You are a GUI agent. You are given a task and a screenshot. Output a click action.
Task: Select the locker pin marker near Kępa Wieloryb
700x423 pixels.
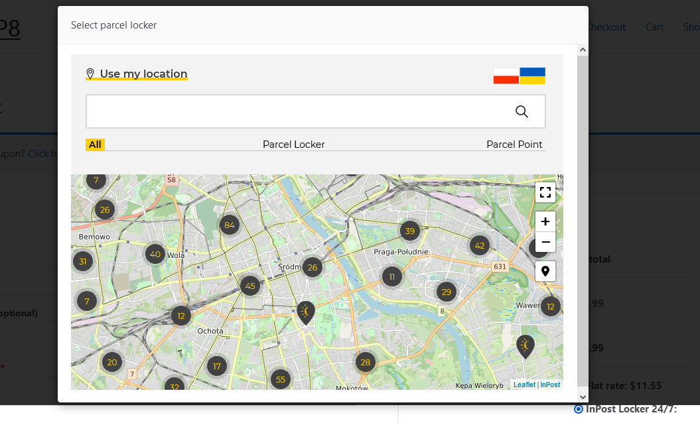[x=525, y=346]
